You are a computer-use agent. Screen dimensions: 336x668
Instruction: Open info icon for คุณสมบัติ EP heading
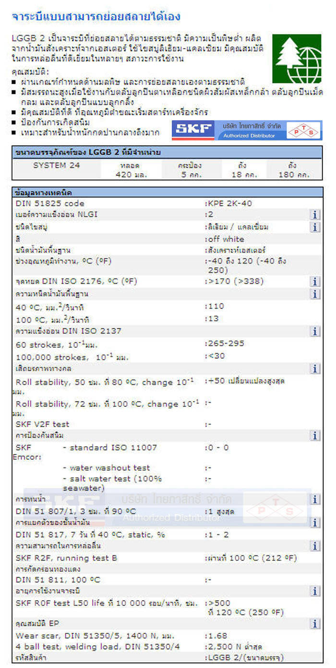315,624
